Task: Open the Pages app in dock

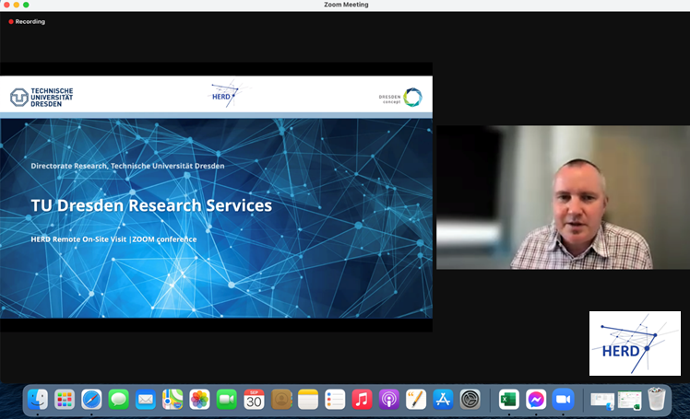Action: (x=416, y=400)
